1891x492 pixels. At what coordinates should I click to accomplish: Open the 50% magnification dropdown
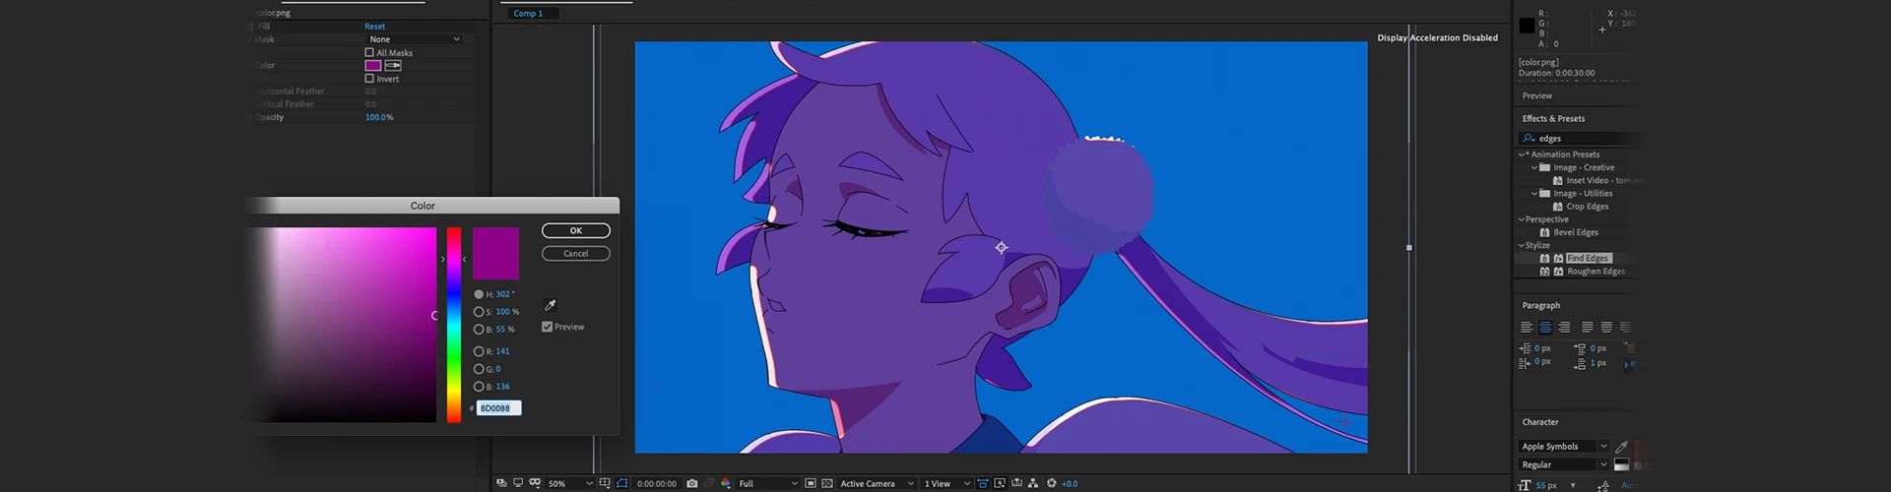(x=569, y=483)
